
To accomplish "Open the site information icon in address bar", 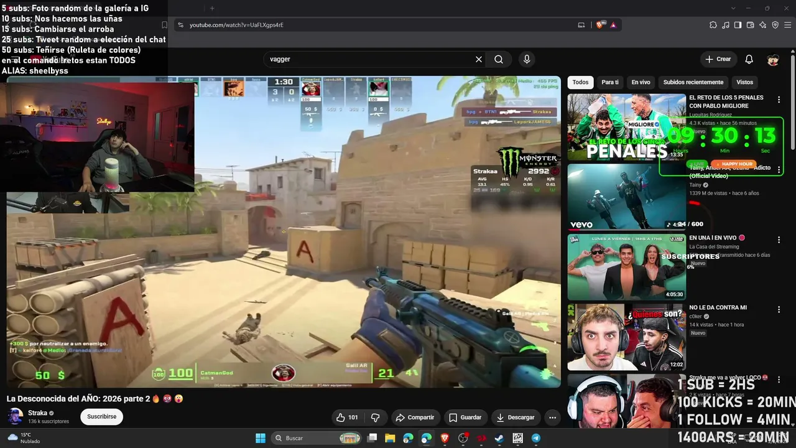I will (180, 25).
